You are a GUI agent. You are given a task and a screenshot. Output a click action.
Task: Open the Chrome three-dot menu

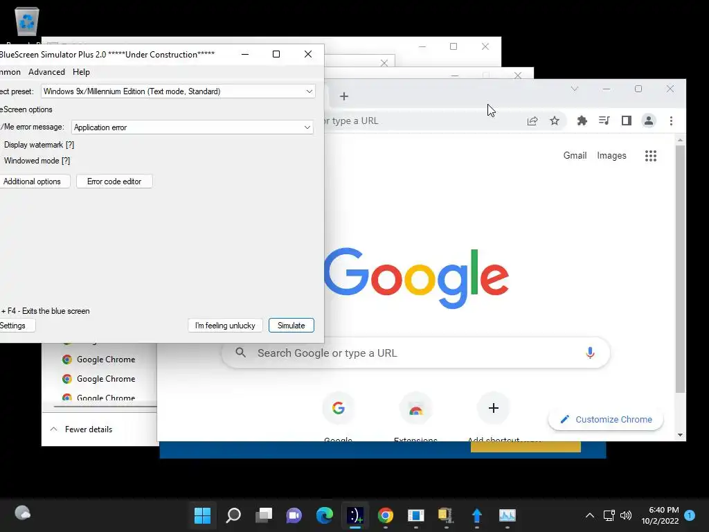[x=671, y=121]
